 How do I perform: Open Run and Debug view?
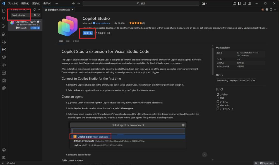coord(4,34)
